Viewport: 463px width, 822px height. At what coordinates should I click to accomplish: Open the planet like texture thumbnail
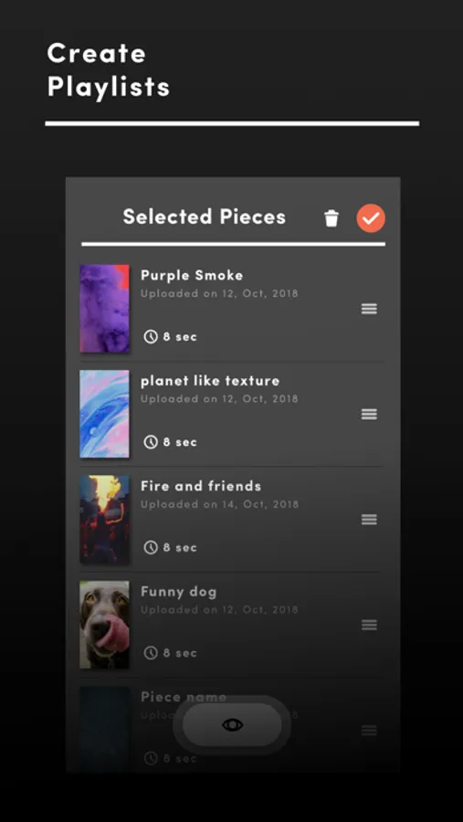click(x=104, y=414)
